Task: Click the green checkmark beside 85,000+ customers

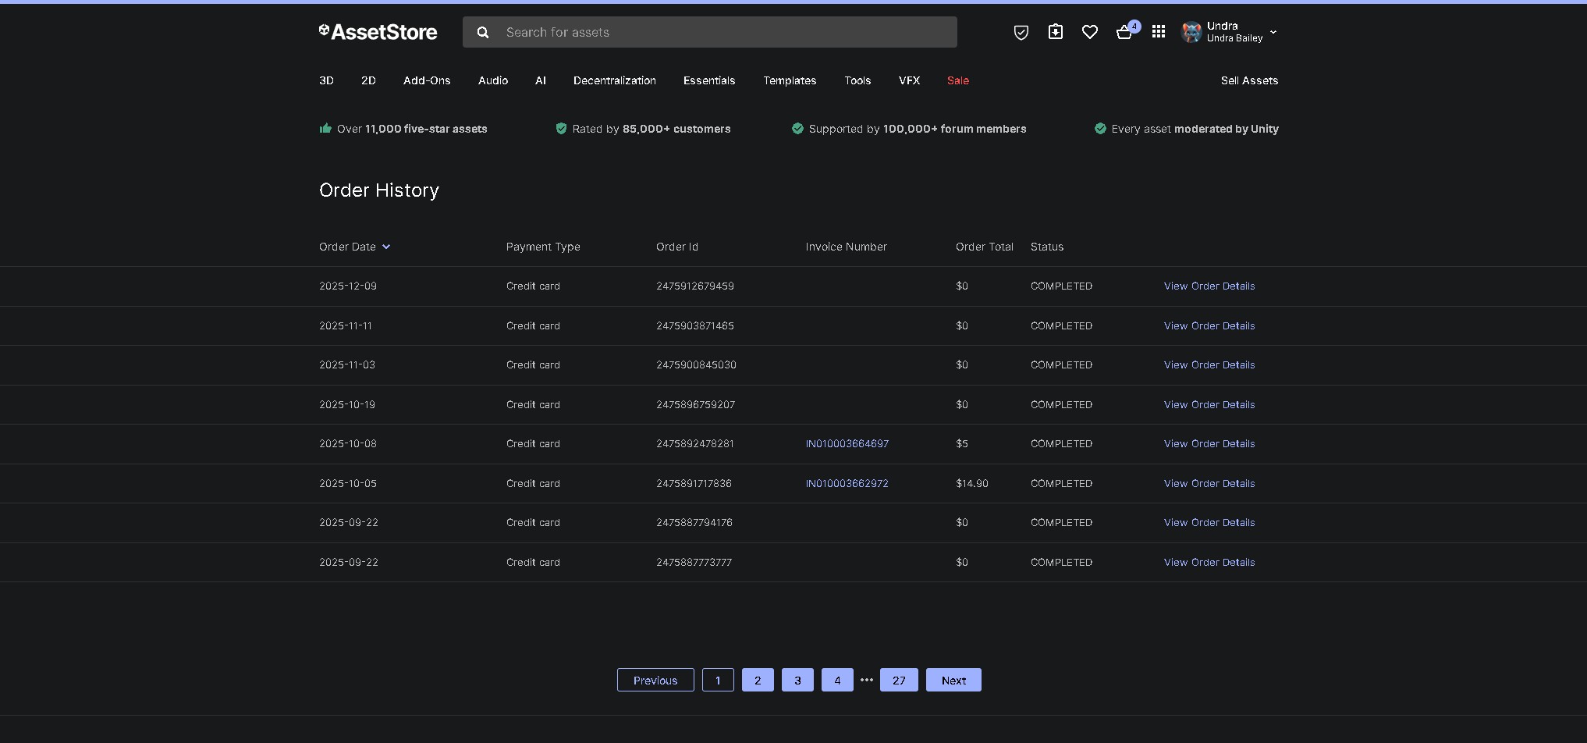Action: 562,129
